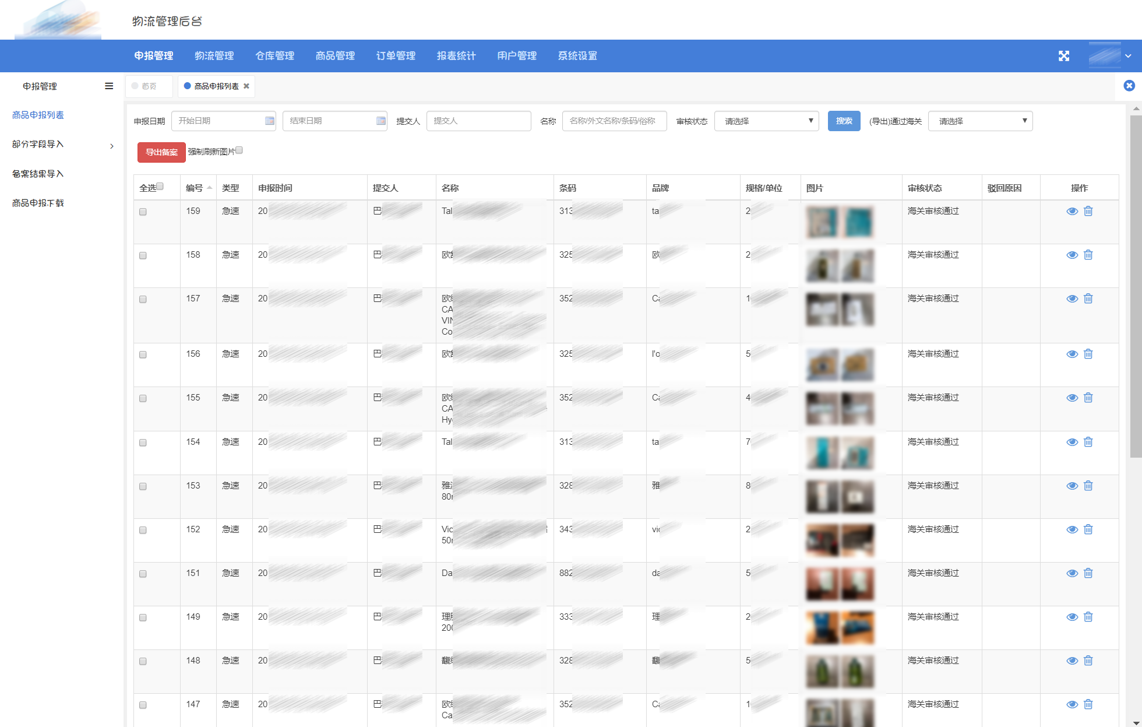Close the 商品申报列表 tab

click(246, 86)
